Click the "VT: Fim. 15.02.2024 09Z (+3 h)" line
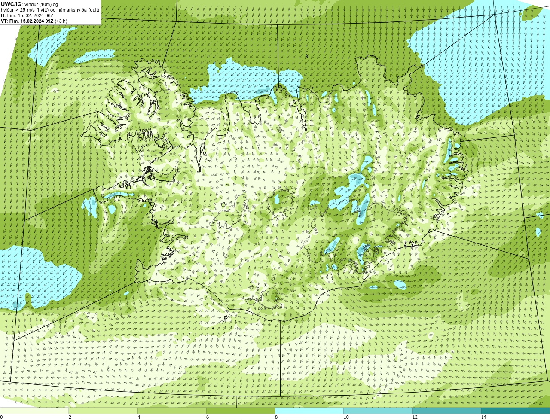The image size is (550, 420). tap(34, 21)
